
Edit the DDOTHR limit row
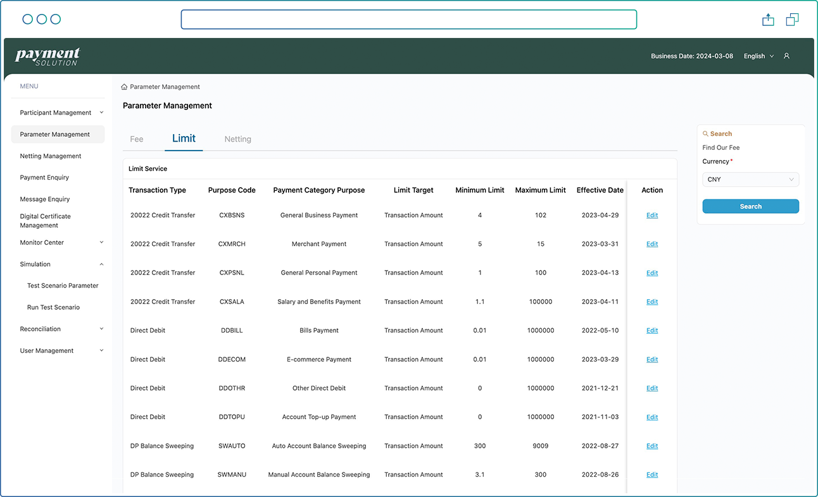(x=652, y=388)
